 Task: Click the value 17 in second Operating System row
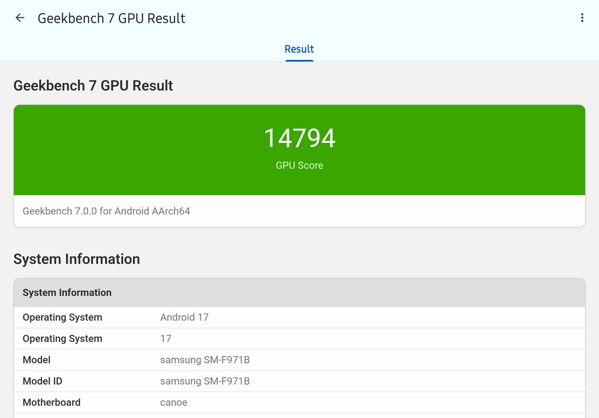(x=166, y=338)
